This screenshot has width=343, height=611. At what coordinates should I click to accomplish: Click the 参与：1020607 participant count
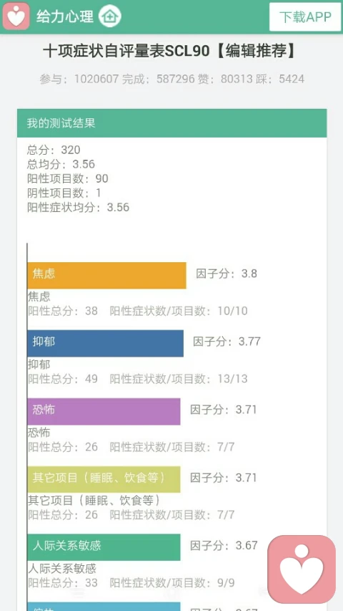tap(79, 79)
